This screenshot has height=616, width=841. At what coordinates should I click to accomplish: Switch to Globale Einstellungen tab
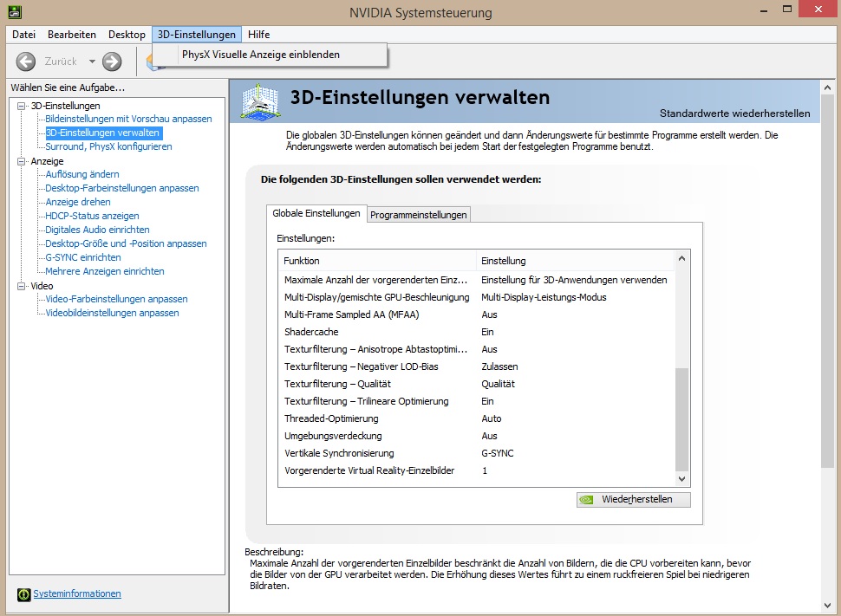pyautogui.click(x=316, y=213)
